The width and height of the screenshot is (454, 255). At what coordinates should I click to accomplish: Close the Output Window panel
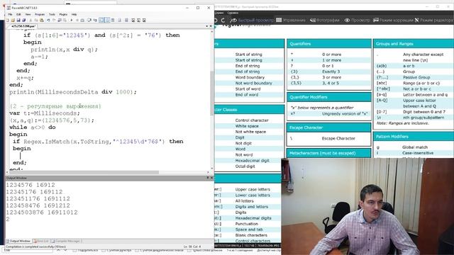click(x=211, y=178)
